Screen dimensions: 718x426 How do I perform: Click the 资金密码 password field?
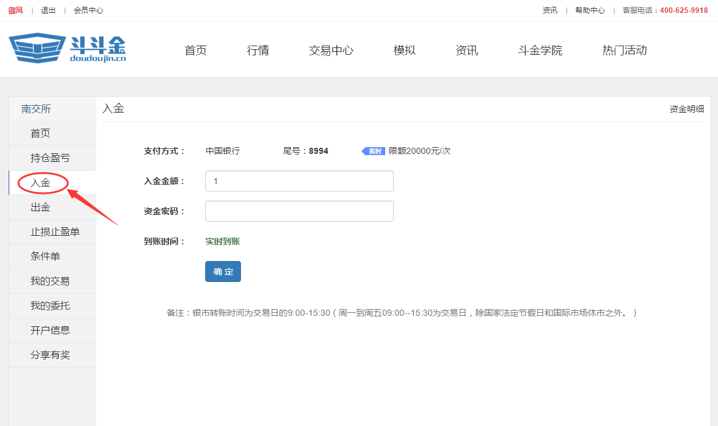(299, 211)
